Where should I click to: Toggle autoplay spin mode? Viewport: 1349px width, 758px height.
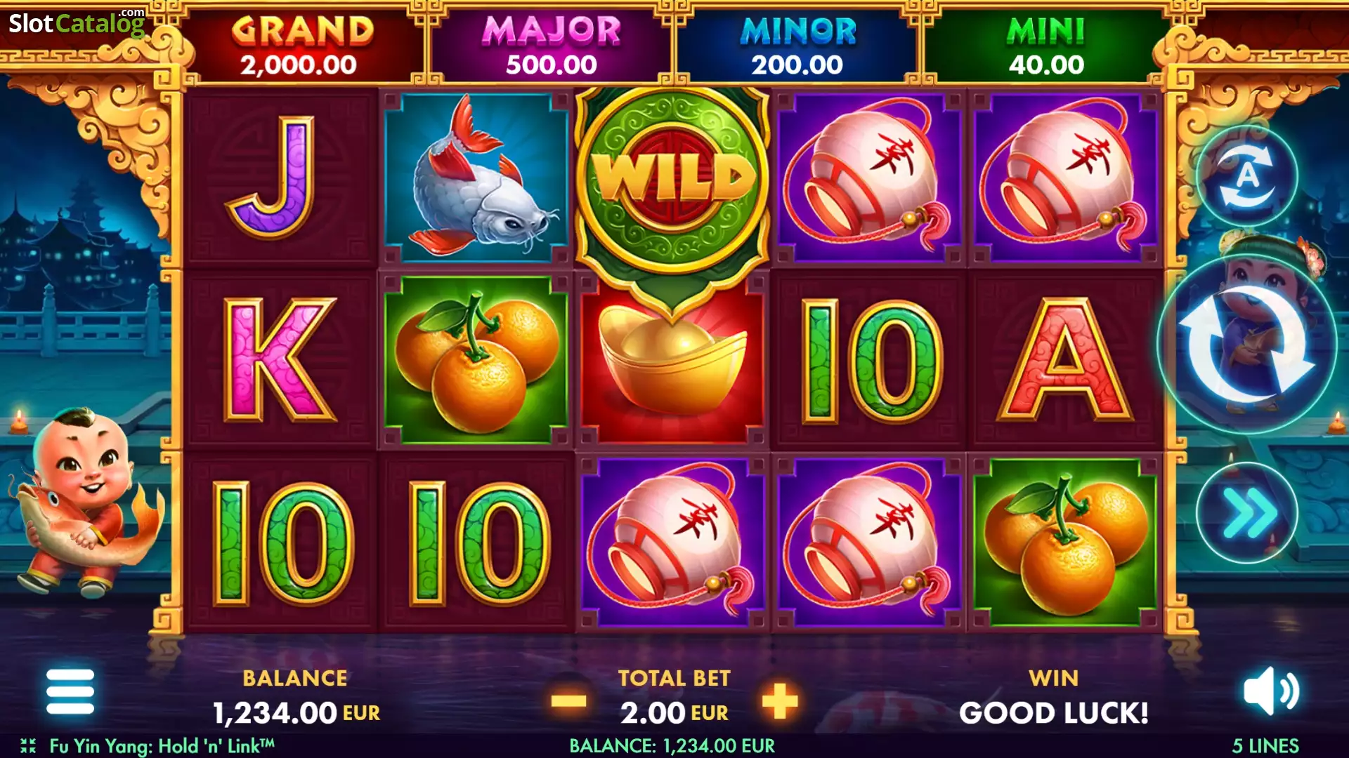tap(1247, 175)
